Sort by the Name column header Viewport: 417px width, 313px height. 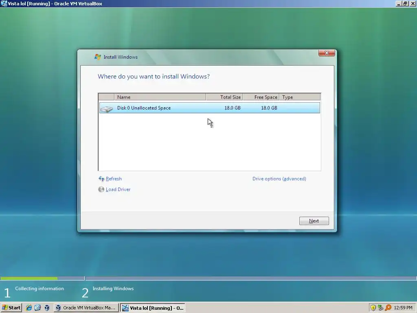pos(160,97)
